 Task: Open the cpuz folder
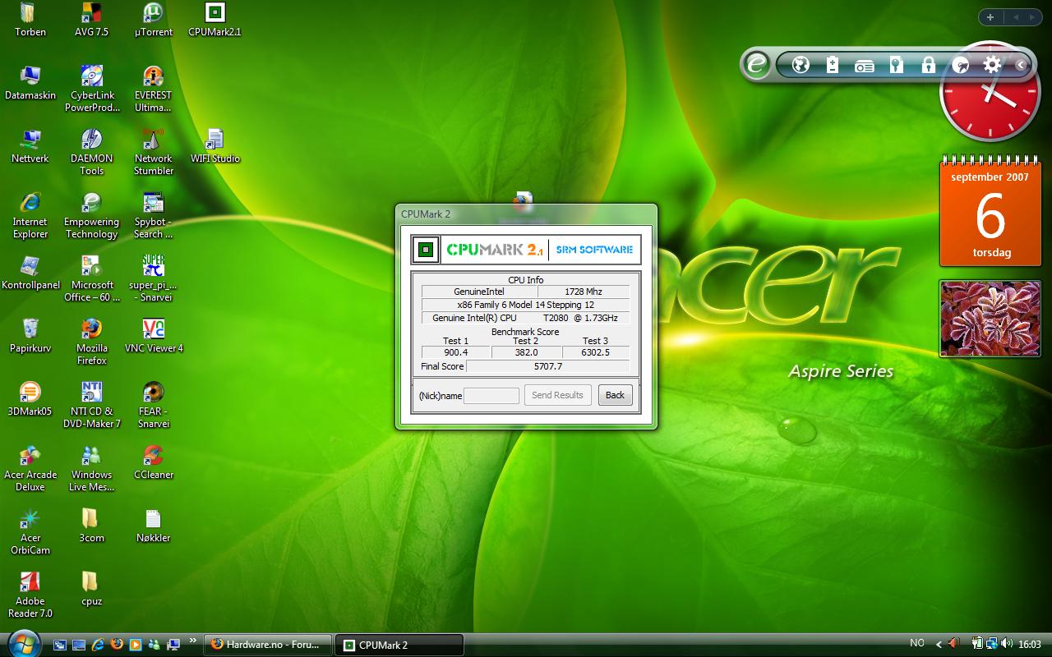coord(91,589)
